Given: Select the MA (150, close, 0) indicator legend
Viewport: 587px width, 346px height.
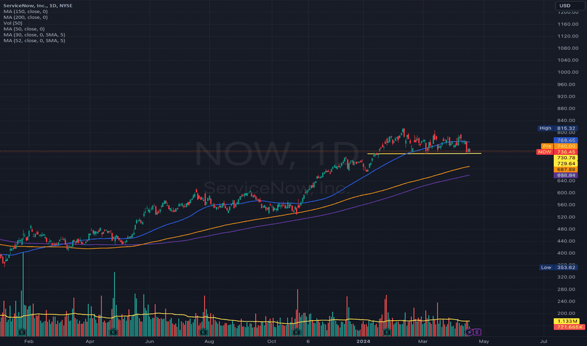Looking at the screenshot, I should [25, 11].
